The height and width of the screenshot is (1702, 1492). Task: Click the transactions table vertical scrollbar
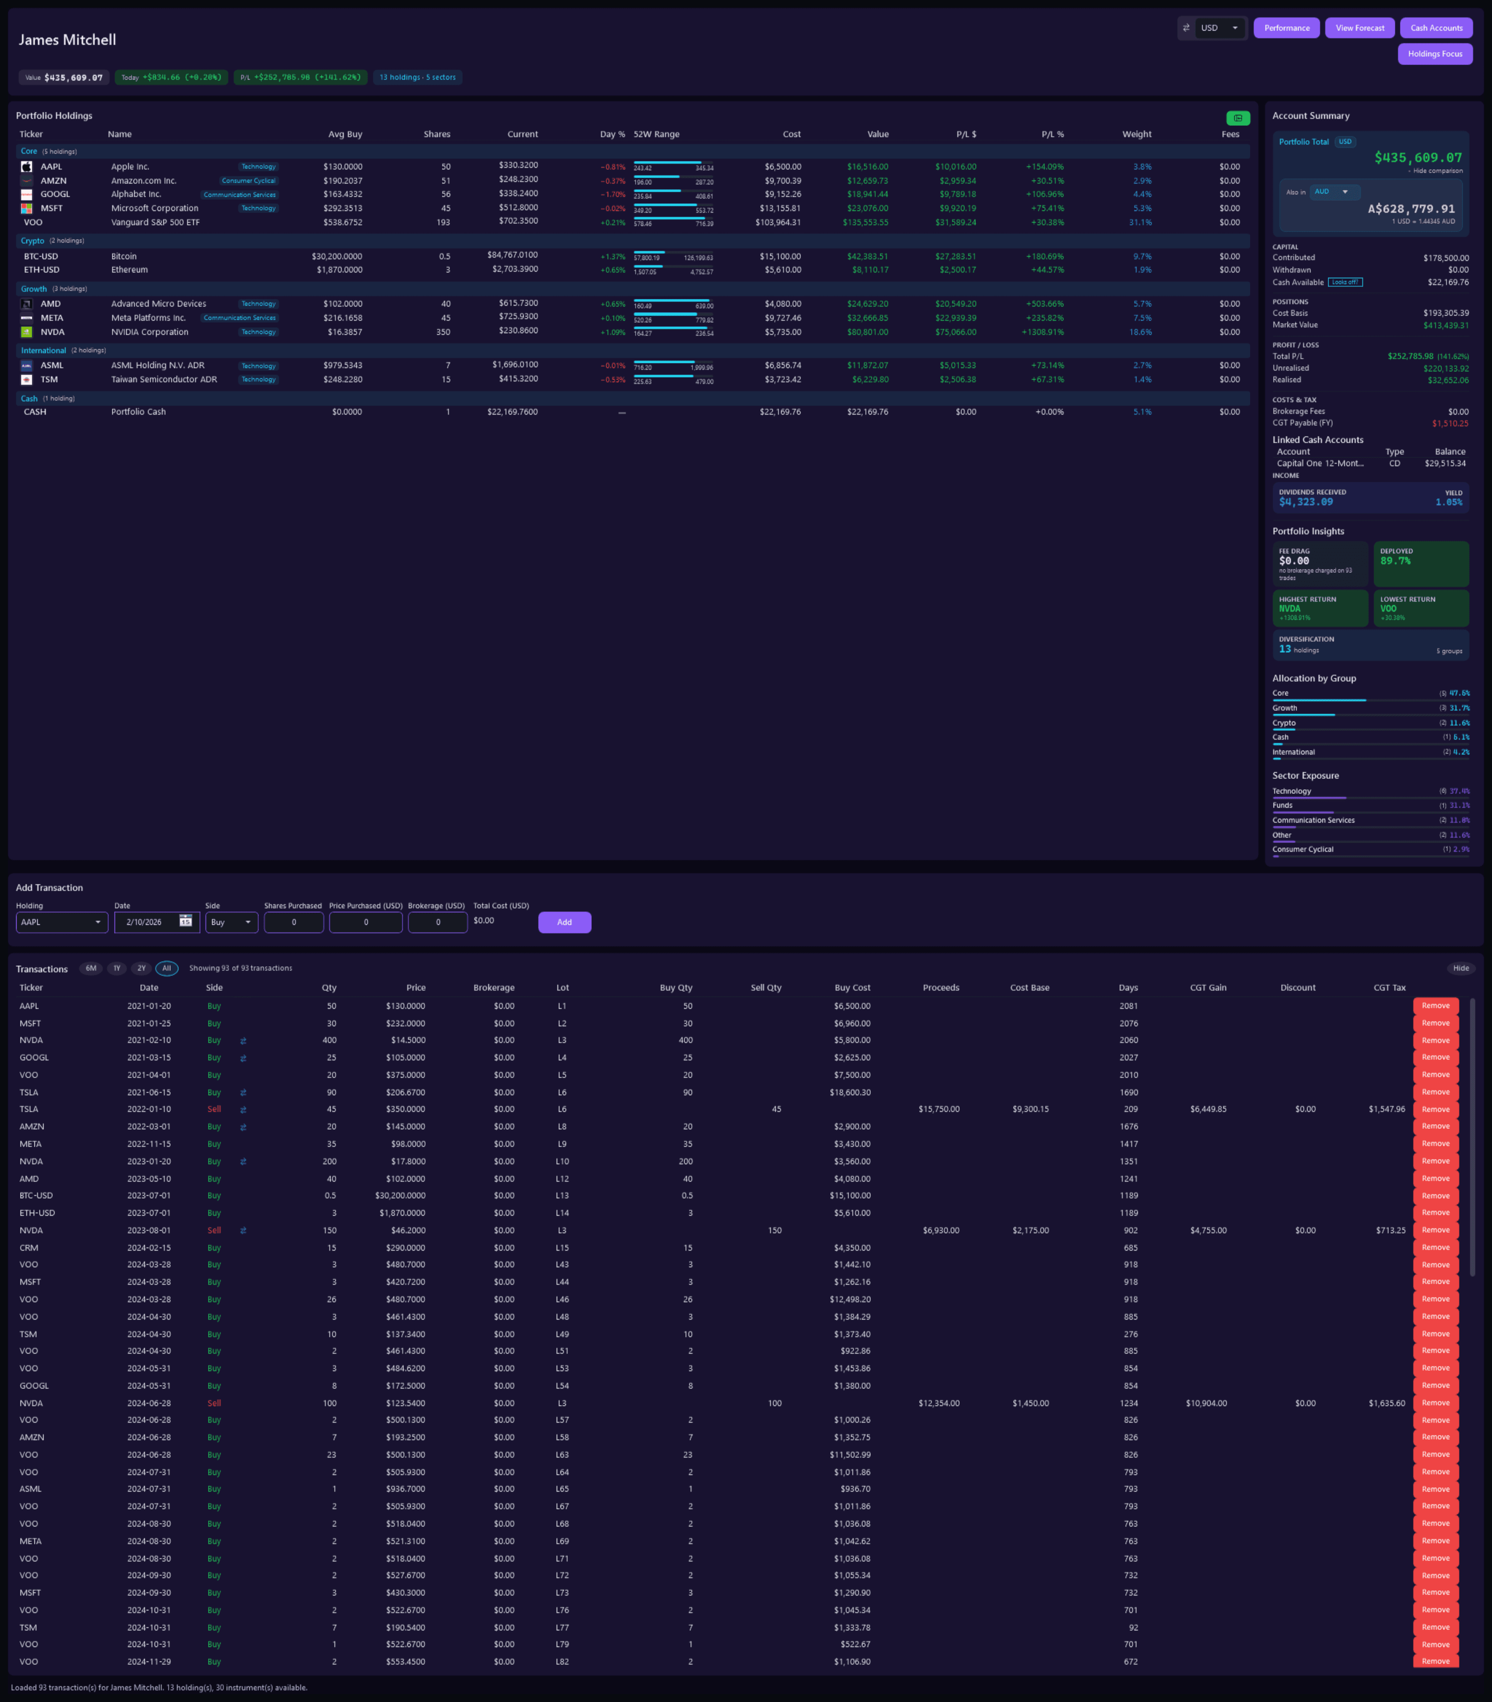pos(1472,1137)
